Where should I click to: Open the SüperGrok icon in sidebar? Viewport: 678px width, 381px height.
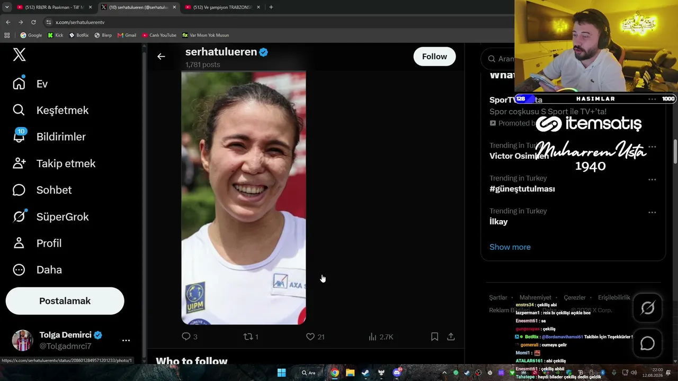(x=19, y=216)
